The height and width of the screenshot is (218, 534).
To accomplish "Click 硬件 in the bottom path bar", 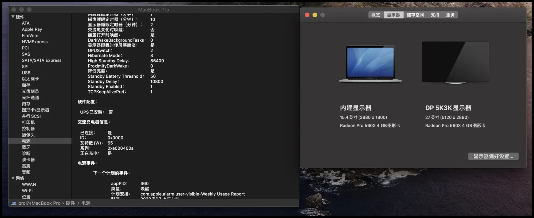I will [x=70, y=203].
